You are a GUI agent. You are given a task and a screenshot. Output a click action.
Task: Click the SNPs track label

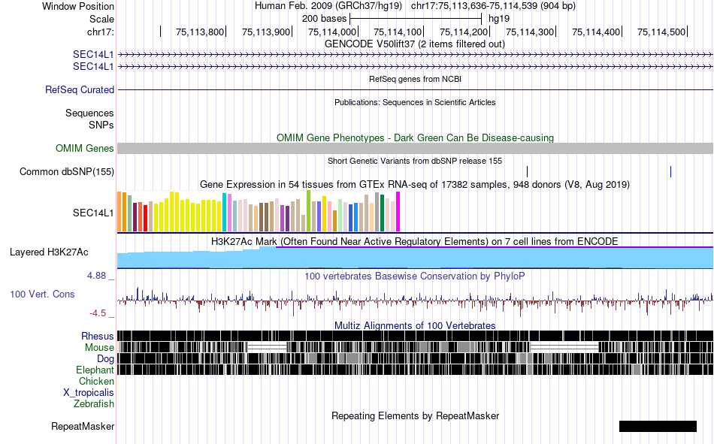(101, 125)
